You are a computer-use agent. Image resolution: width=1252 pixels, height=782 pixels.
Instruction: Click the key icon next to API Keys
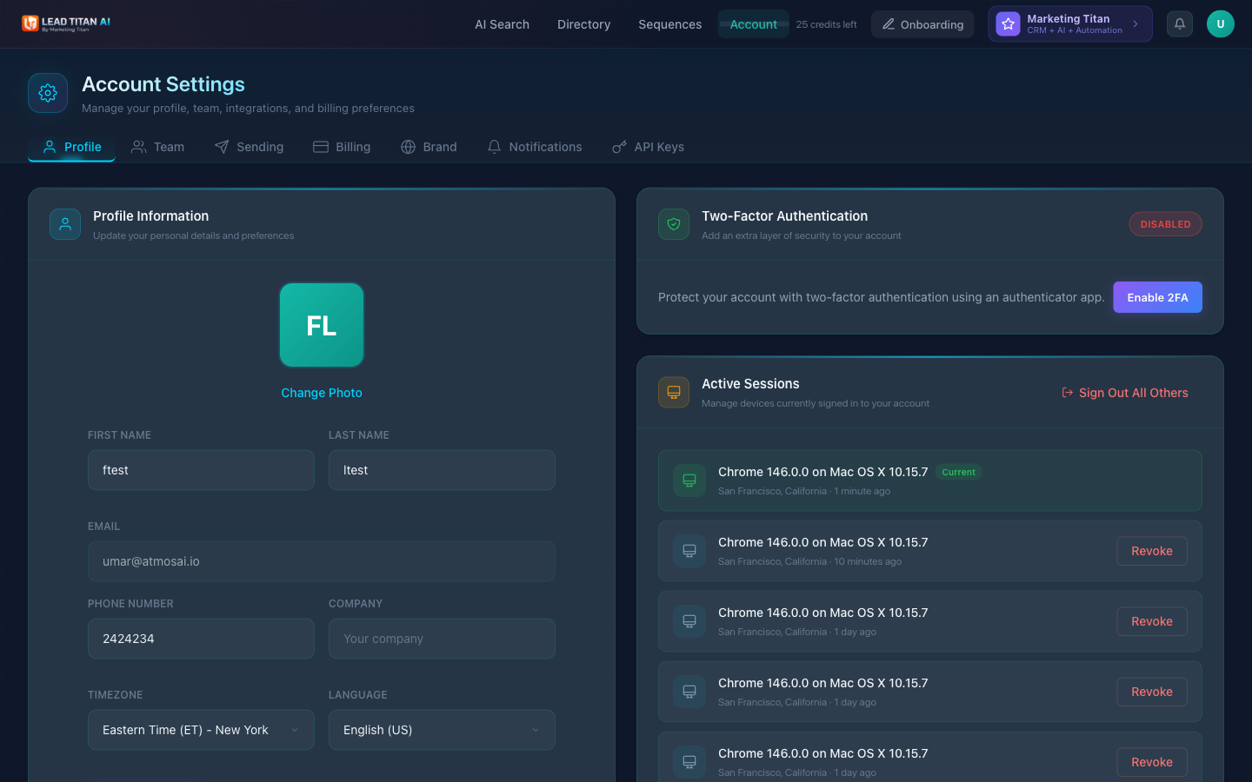[619, 146]
